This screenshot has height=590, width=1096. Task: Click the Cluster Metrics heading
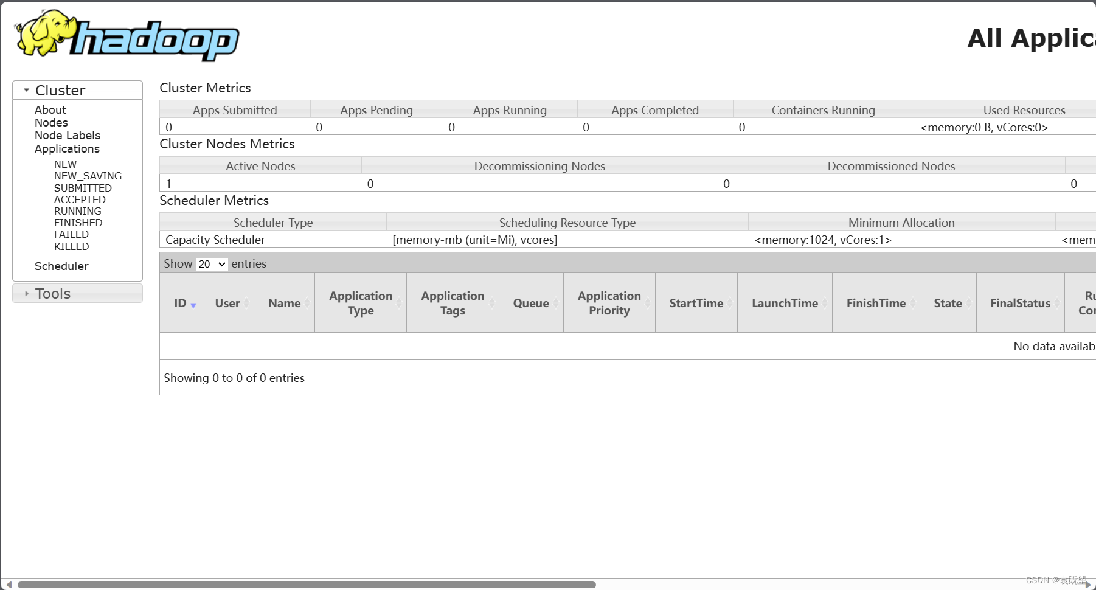coord(205,88)
